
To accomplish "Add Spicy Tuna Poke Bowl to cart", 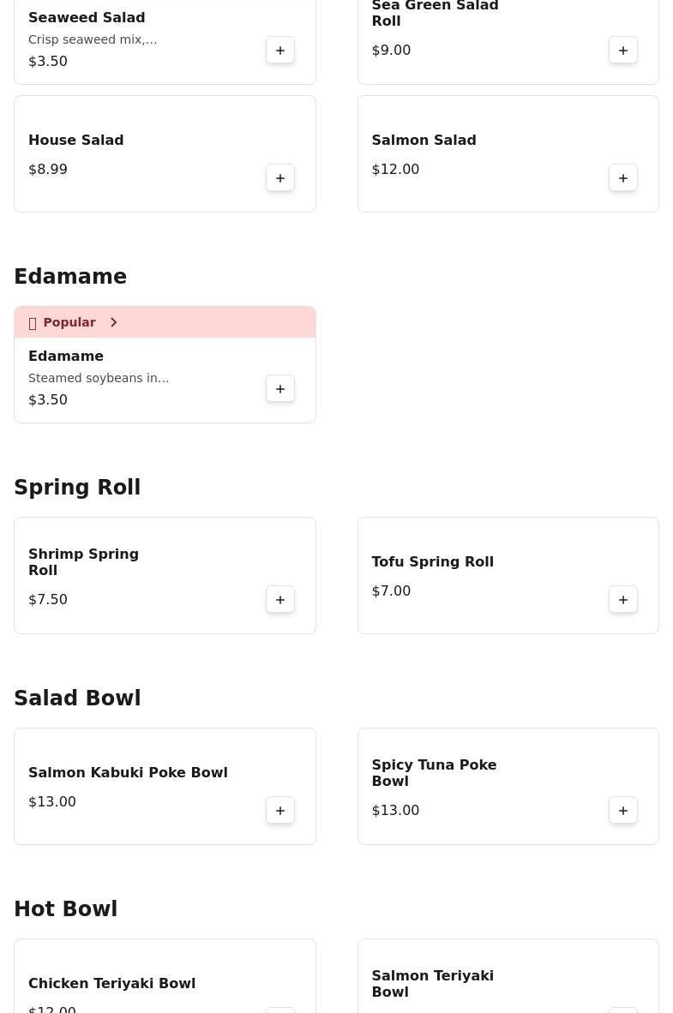I will click(623, 811).
